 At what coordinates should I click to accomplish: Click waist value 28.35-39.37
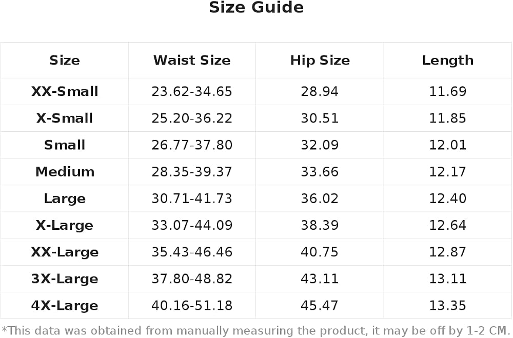(x=192, y=172)
